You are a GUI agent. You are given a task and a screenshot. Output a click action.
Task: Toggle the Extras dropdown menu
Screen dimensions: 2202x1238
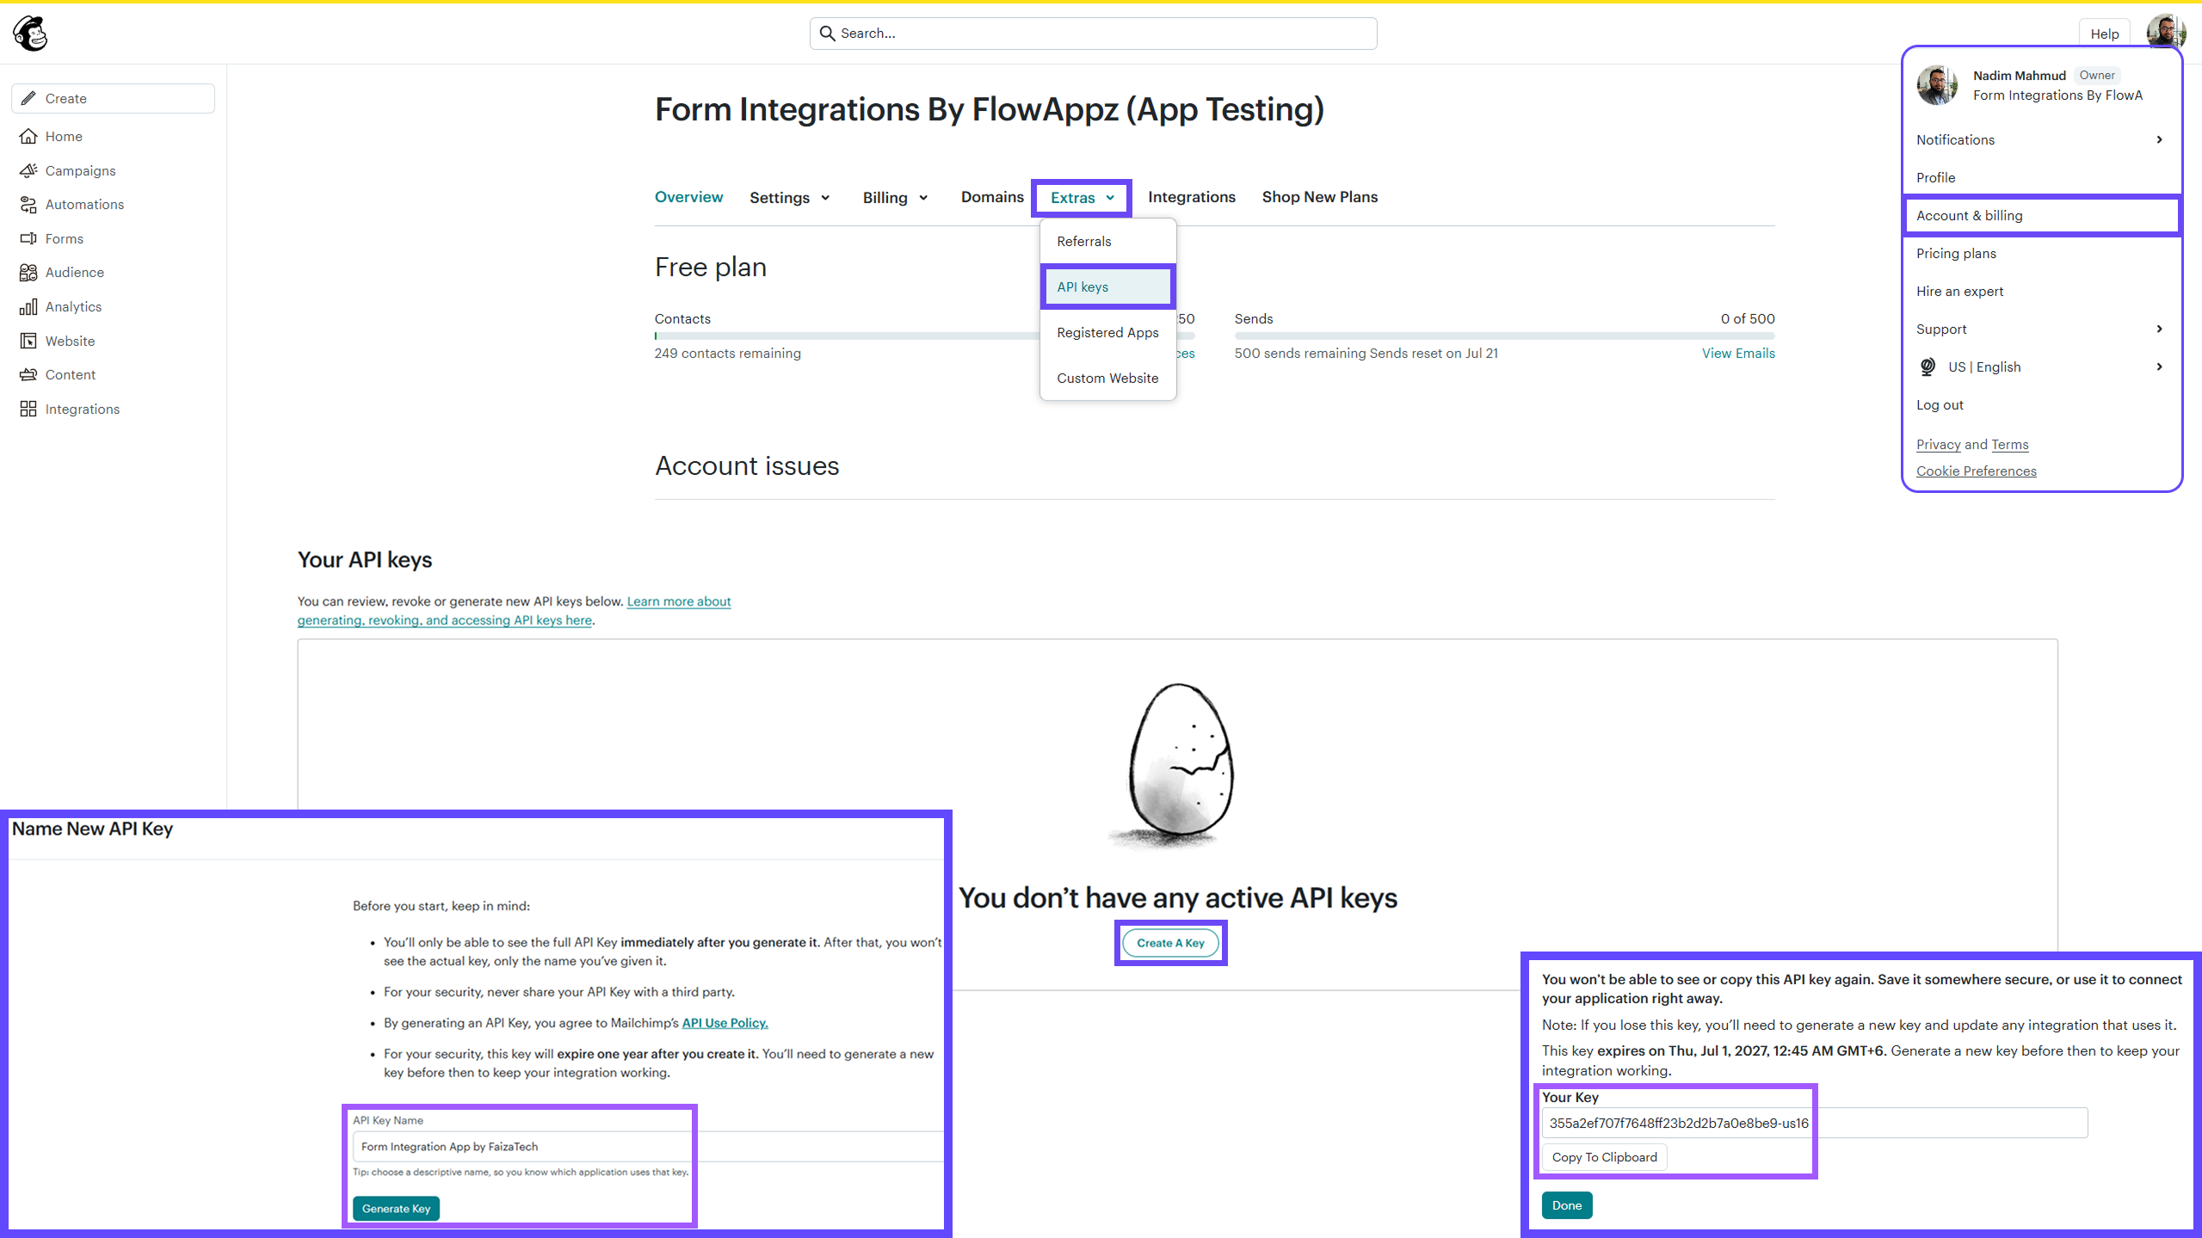pos(1082,198)
